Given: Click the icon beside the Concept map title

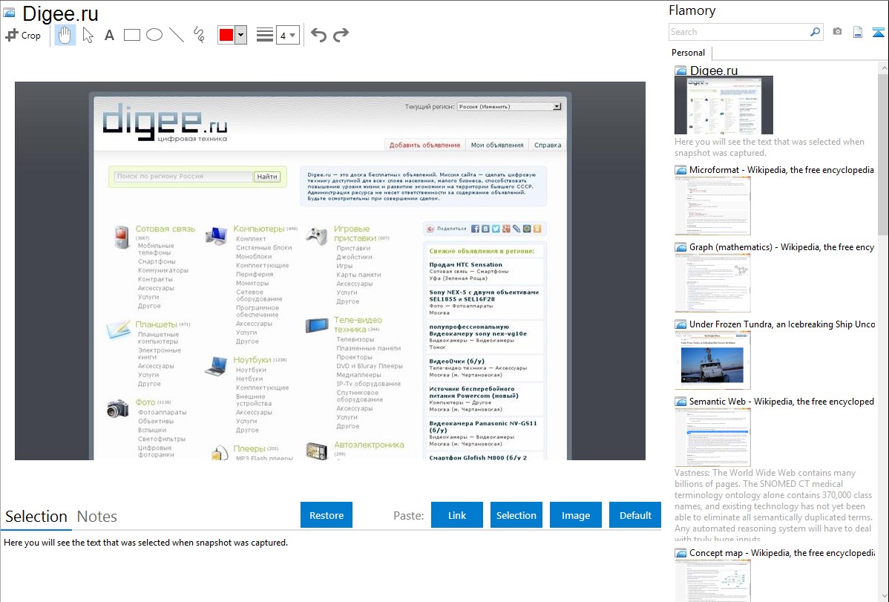Looking at the screenshot, I should pyautogui.click(x=680, y=552).
